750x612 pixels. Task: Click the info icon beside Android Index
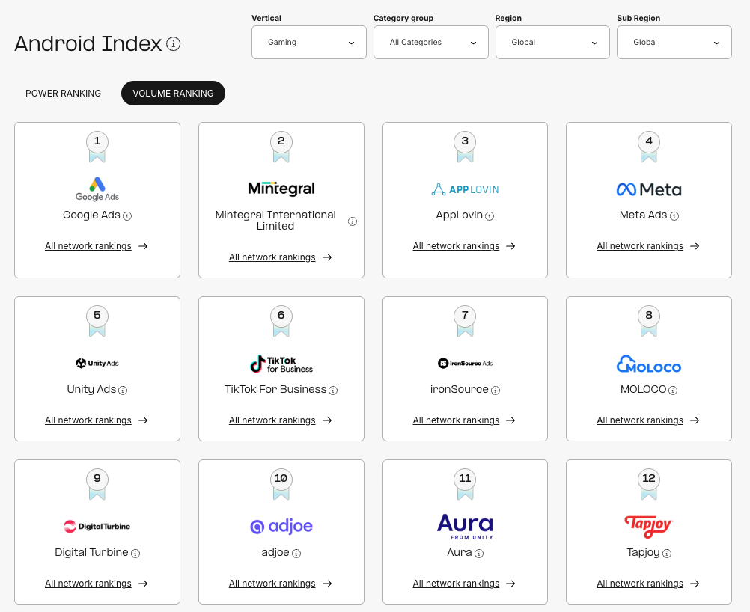[174, 44]
